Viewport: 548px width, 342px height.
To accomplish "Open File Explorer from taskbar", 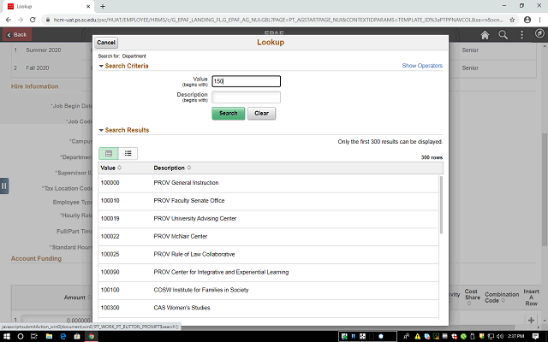I will pyautogui.click(x=49, y=336).
